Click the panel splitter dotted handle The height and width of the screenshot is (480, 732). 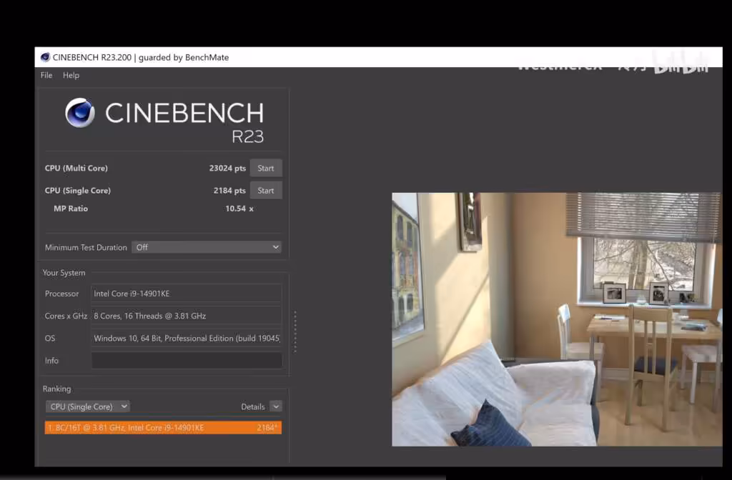(295, 331)
